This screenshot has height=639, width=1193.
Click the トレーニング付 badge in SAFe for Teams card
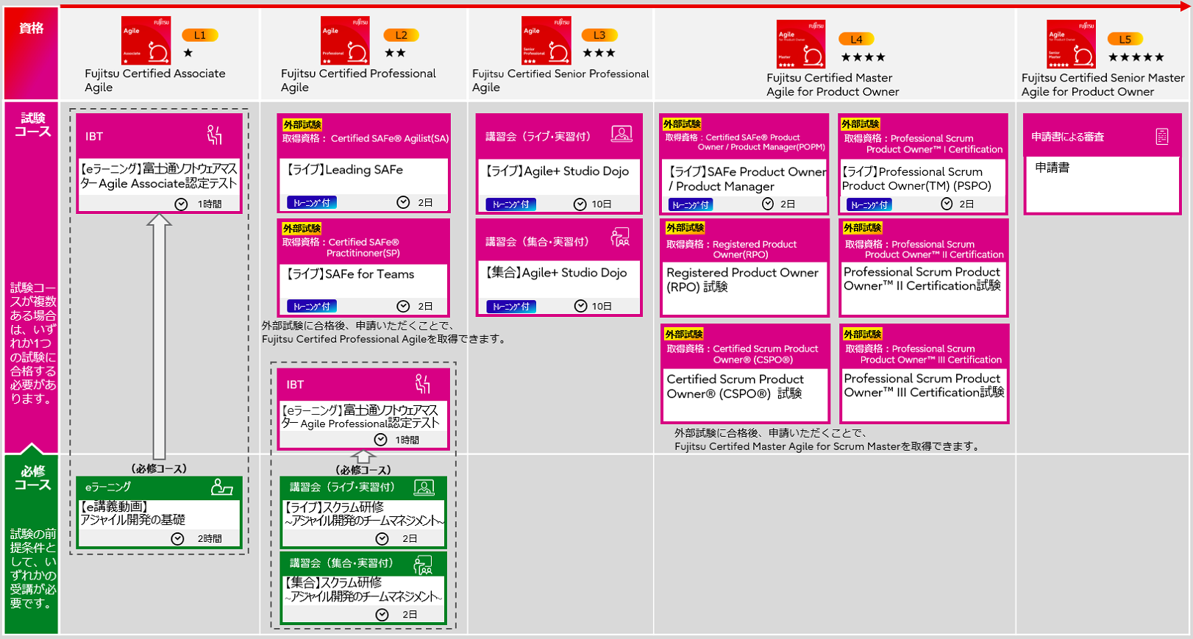pos(312,307)
